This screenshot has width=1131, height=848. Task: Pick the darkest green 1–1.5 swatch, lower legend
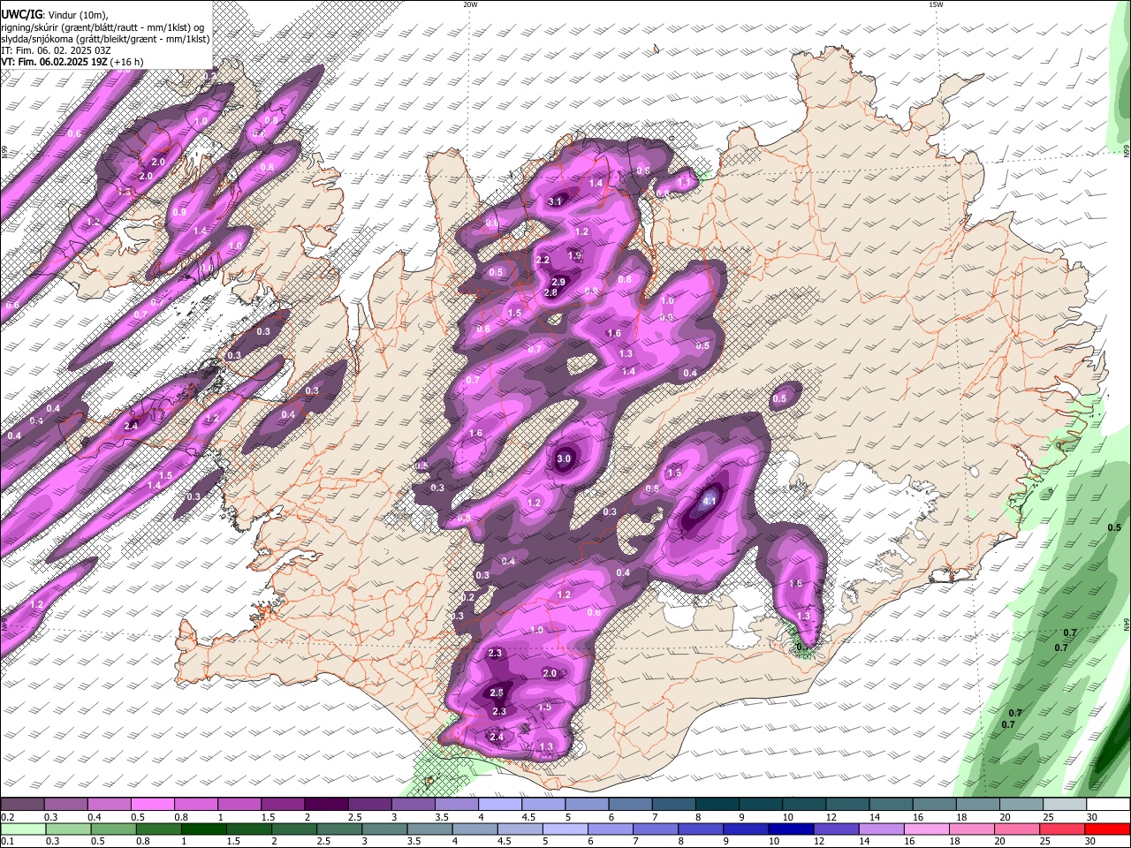[x=202, y=829]
